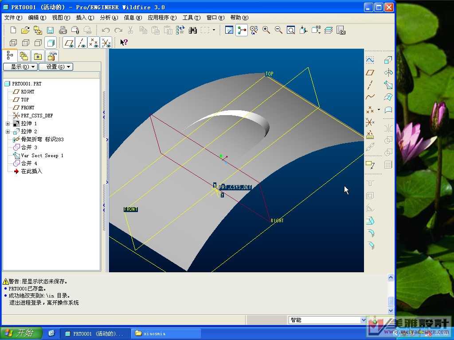The width and height of the screenshot is (454, 340).
Task: Open the 显示(O) dropdown in model tree
Action: [20, 67]
